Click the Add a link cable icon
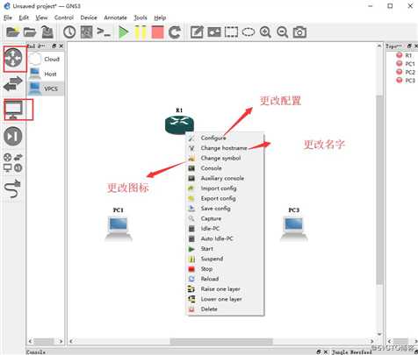Viewport: 418px width, 355px height. coord(13,188)
